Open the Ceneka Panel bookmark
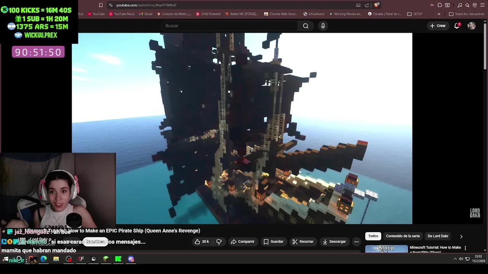 (385, 14)
